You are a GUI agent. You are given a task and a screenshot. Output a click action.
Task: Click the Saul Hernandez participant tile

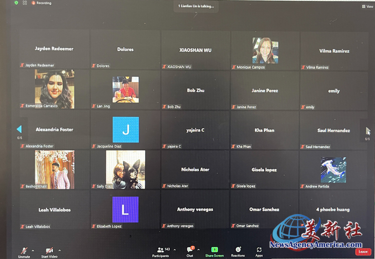(x=333, y=130)
